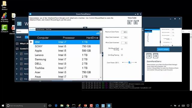Click the C# icon below Launch Sample
The height and width of the screenshot is (108, 192).
point(149,56)
